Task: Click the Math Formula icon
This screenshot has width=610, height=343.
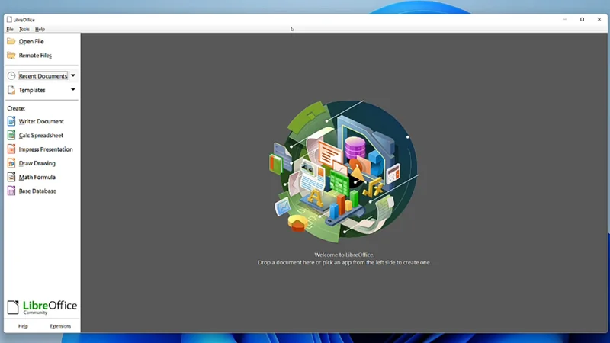Action: pos(11,177)
